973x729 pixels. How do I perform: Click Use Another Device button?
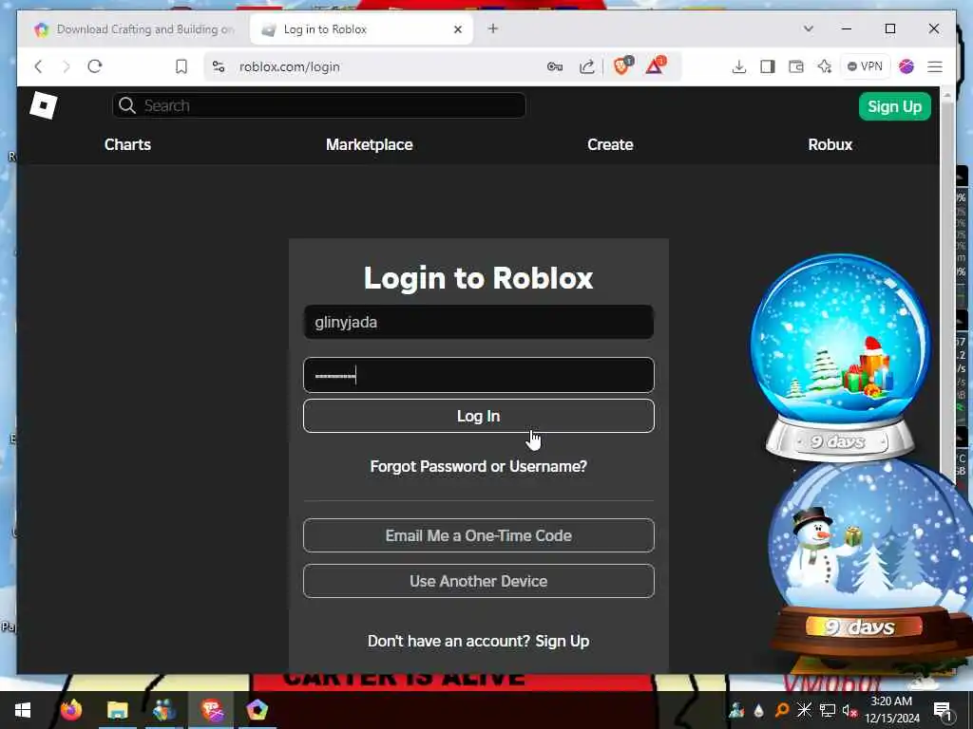pos(479,582)
